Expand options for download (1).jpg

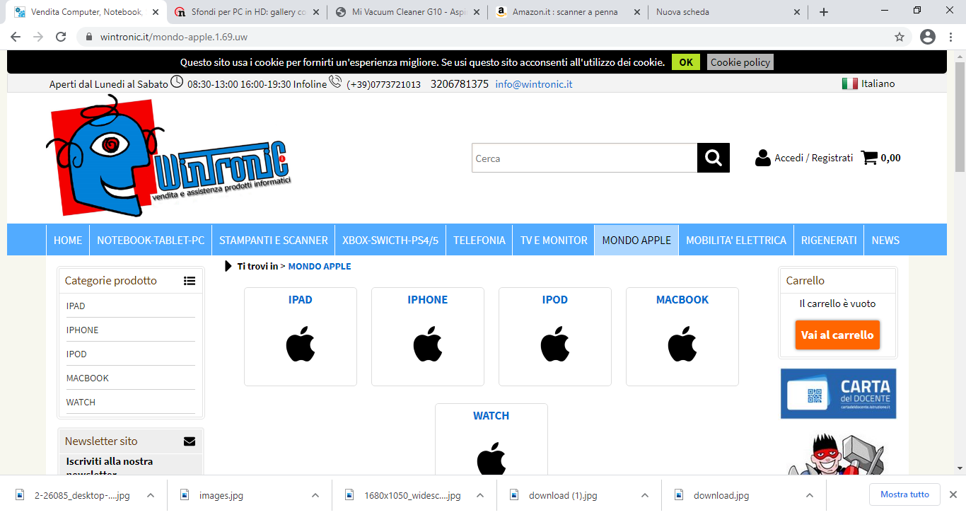click(645, 495)
